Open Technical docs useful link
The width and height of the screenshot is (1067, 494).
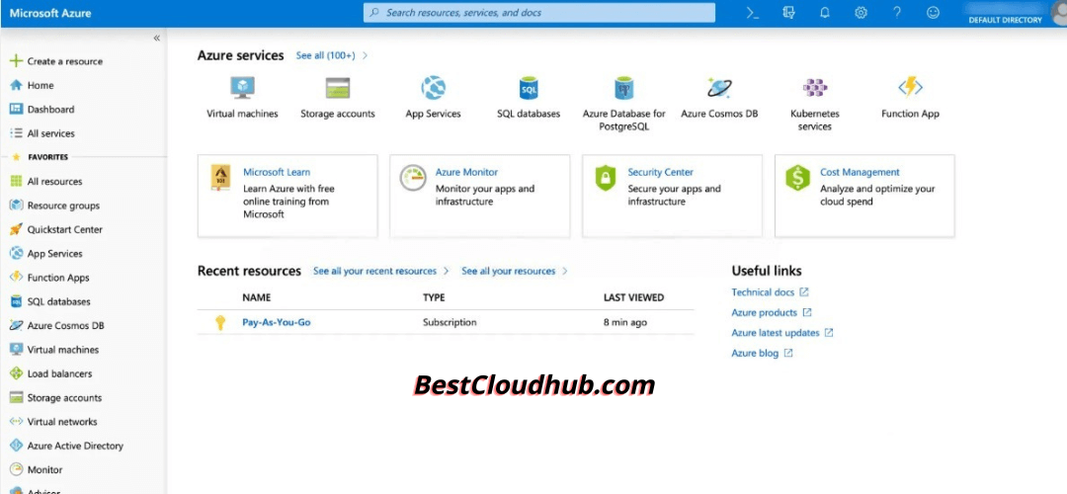point(763,292)
